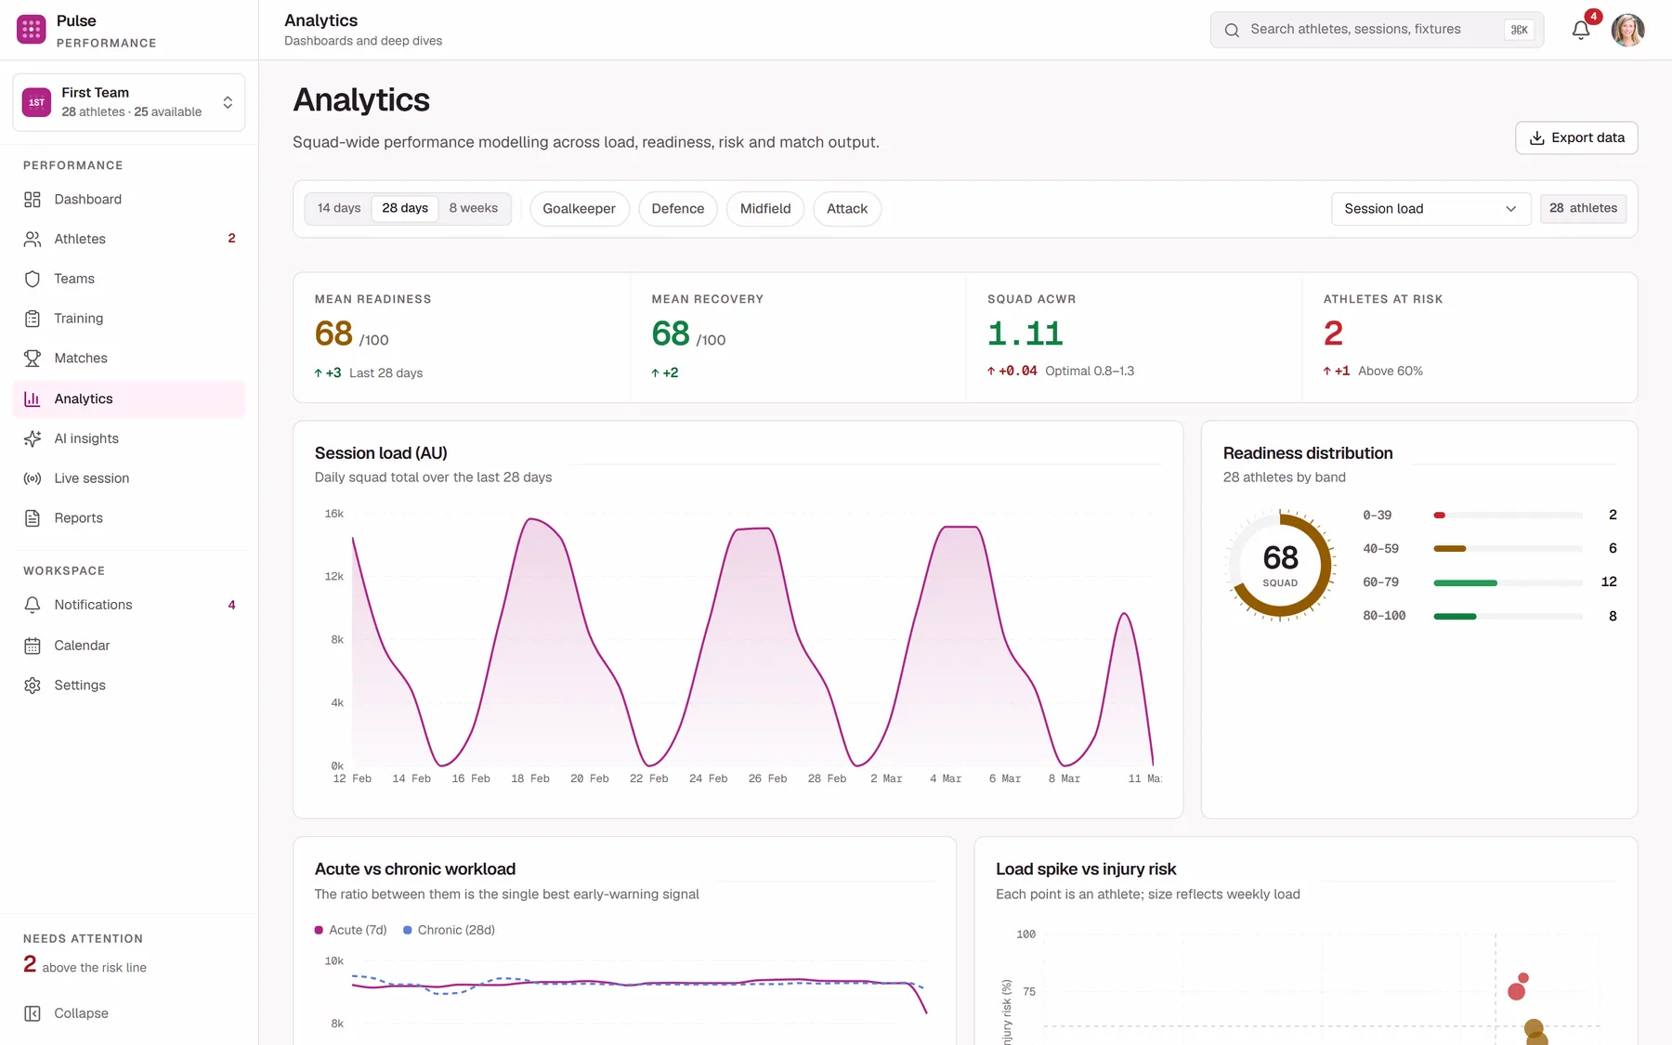Click the Pulse app logo icon
This screenshot has width=1672, height=1045.
click(32, 30)
